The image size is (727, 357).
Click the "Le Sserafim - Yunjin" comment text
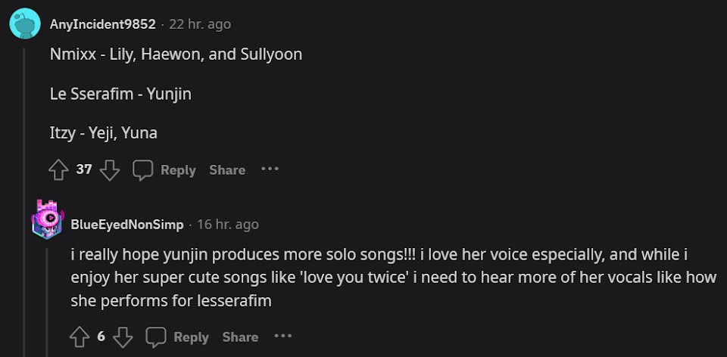(x=120, y=94)
